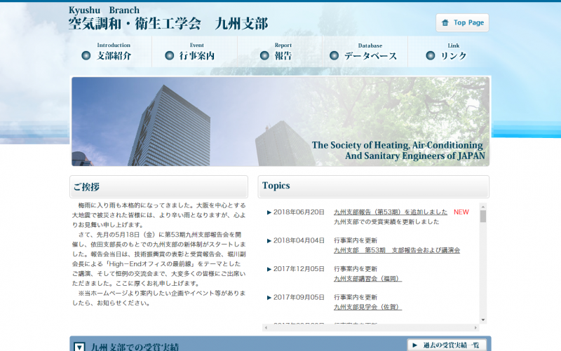The width and height of the screenshot is (561, 351).
Task: Click the arrow marker beside 2017年12月05日
Action: 269,269
